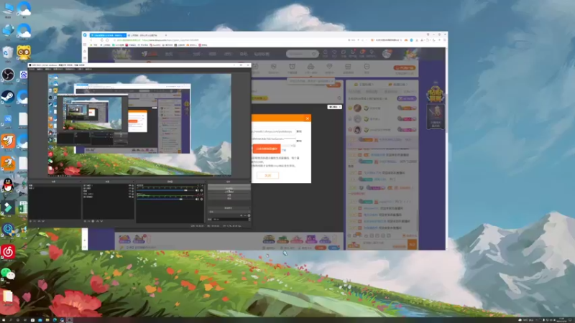Image resolution: width=575 pixels, height=323 pixels.
Task: Open settings gear of second mixer track
Action: tap(201, 199)
